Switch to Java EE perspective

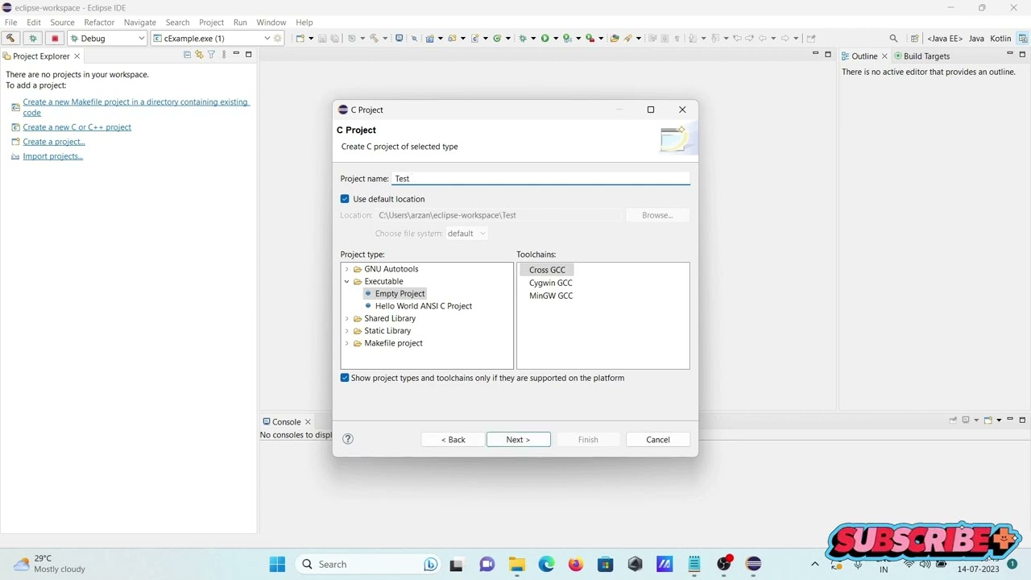tap(945, 38)
